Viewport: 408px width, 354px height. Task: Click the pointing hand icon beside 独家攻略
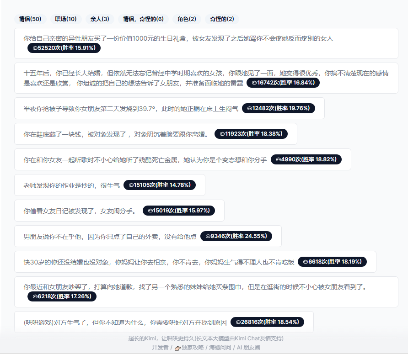[x=177, y=348]
